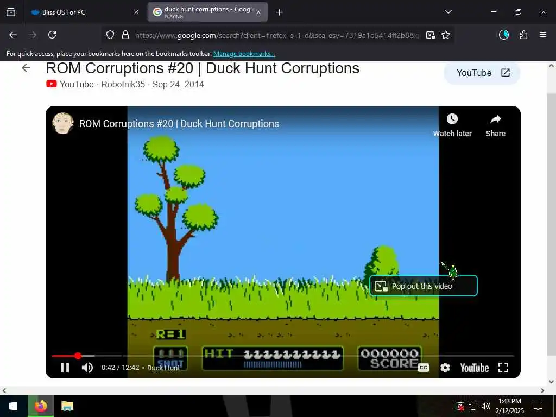556x417 pixels.
Task: Bookmark this page with star
Action: (446, 35)
